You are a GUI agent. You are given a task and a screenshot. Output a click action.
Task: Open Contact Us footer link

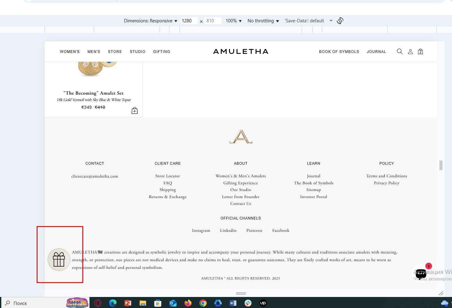tap(241, 204)
